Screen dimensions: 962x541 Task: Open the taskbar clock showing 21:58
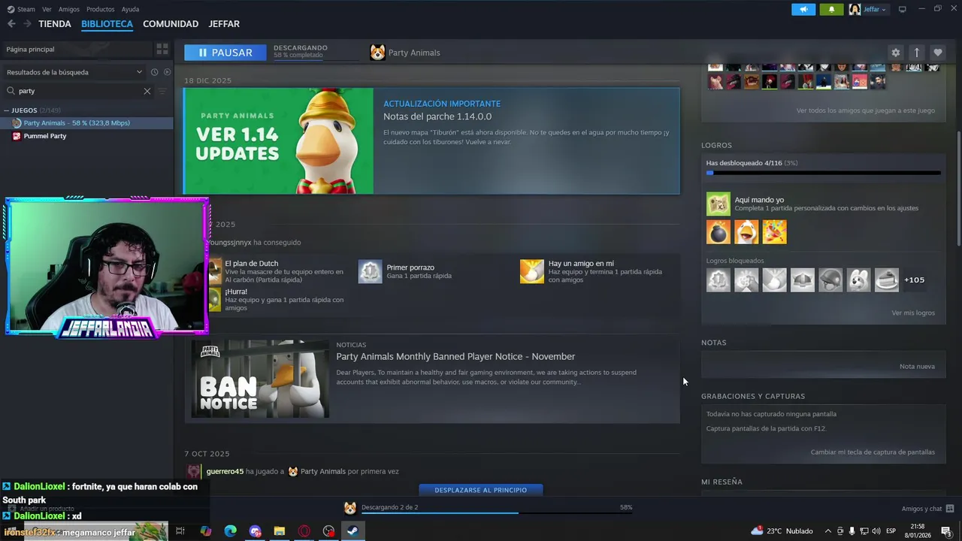point(918,531)
